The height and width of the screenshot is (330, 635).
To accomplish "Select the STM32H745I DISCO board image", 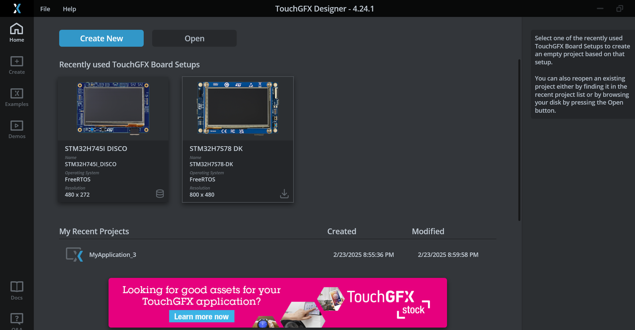I will [113, 108].
